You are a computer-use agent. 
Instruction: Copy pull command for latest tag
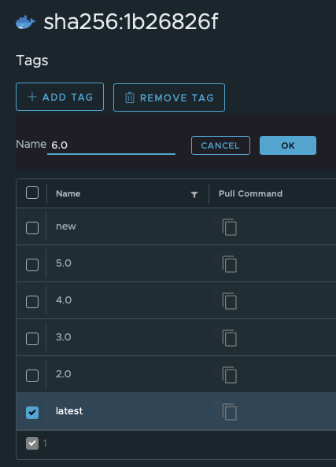(230, 412)
